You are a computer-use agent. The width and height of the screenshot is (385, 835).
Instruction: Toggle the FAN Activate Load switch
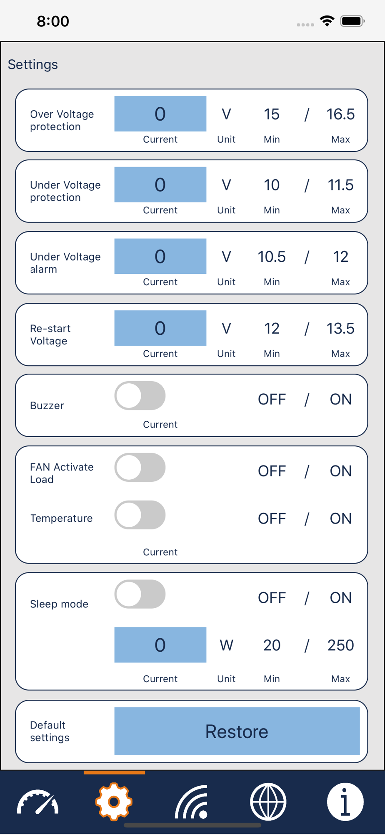(x=140, y=467)
